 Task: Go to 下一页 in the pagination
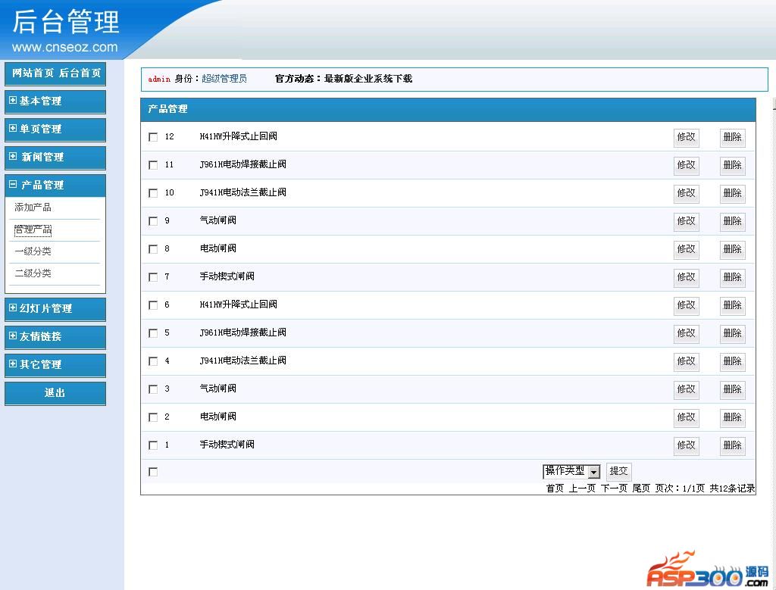point(614,489)
